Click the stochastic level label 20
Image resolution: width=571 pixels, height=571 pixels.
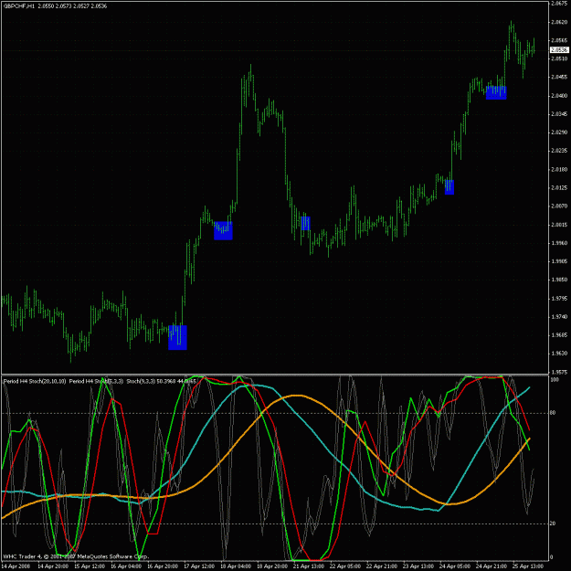click(x=553, y=523)
